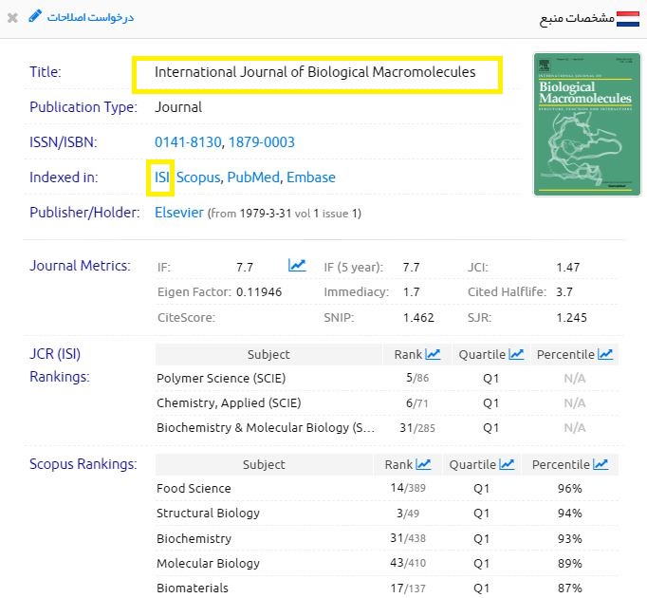Show Scopus Percentile trend chart icon
This screenshot has height=598, width=647.
[x=601, y=464]
